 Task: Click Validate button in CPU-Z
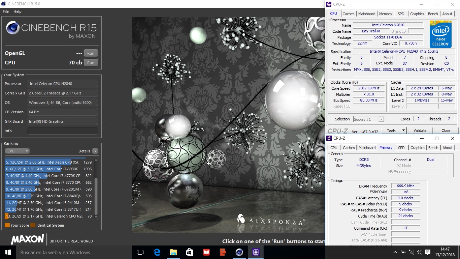[420, 131]
